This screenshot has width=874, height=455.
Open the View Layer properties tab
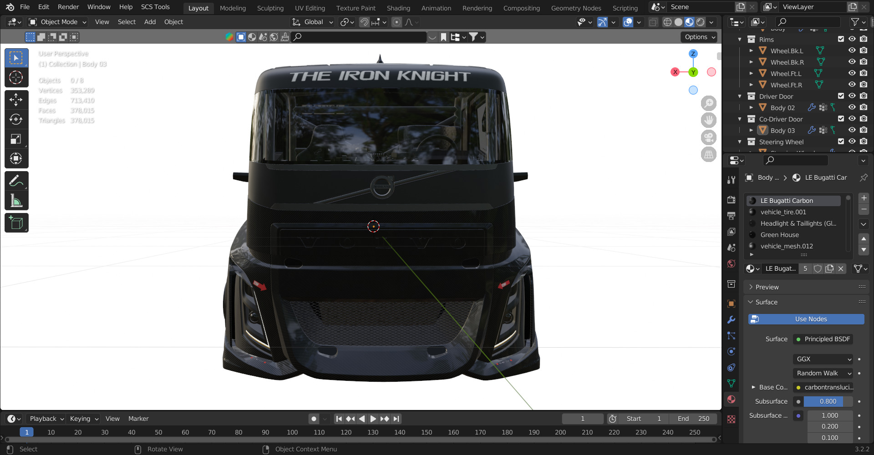731,232
